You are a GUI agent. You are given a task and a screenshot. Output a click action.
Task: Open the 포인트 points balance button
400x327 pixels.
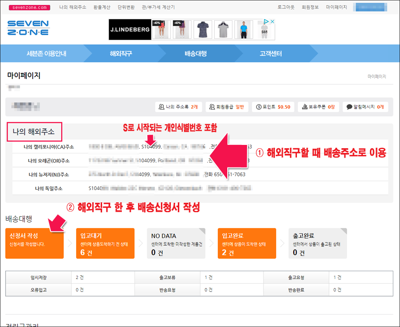coord(273,107)
